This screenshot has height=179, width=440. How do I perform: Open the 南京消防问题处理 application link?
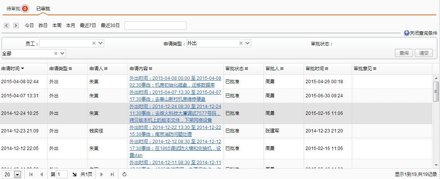pos(175,131)
